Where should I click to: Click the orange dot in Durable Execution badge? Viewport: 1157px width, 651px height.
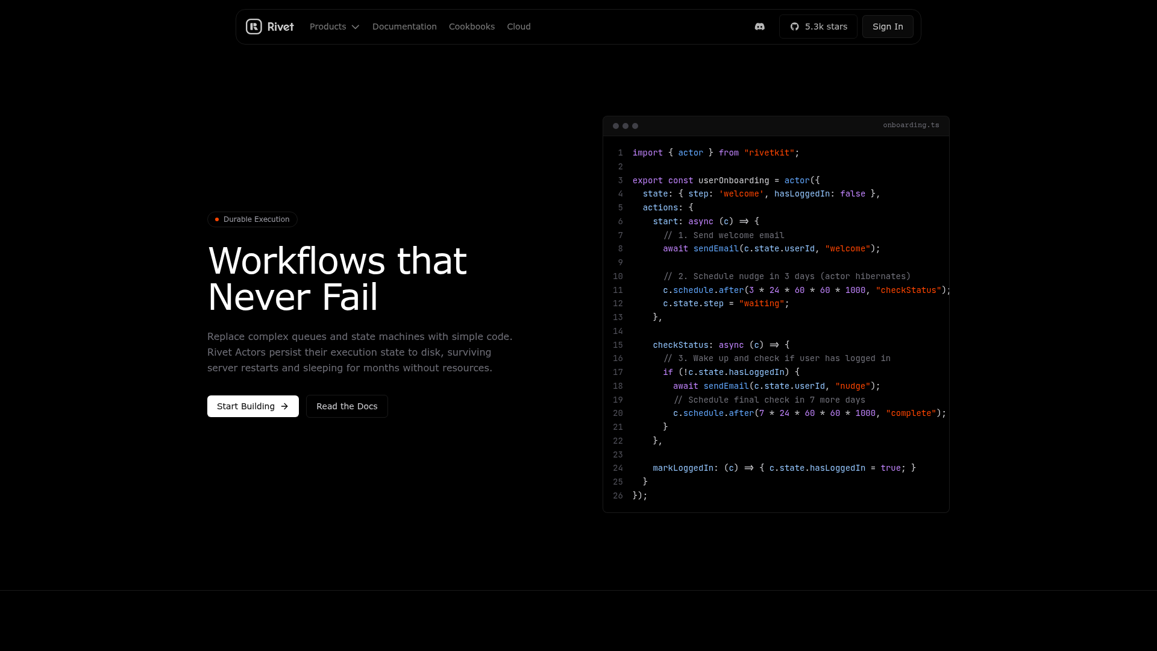pos(217,219)
